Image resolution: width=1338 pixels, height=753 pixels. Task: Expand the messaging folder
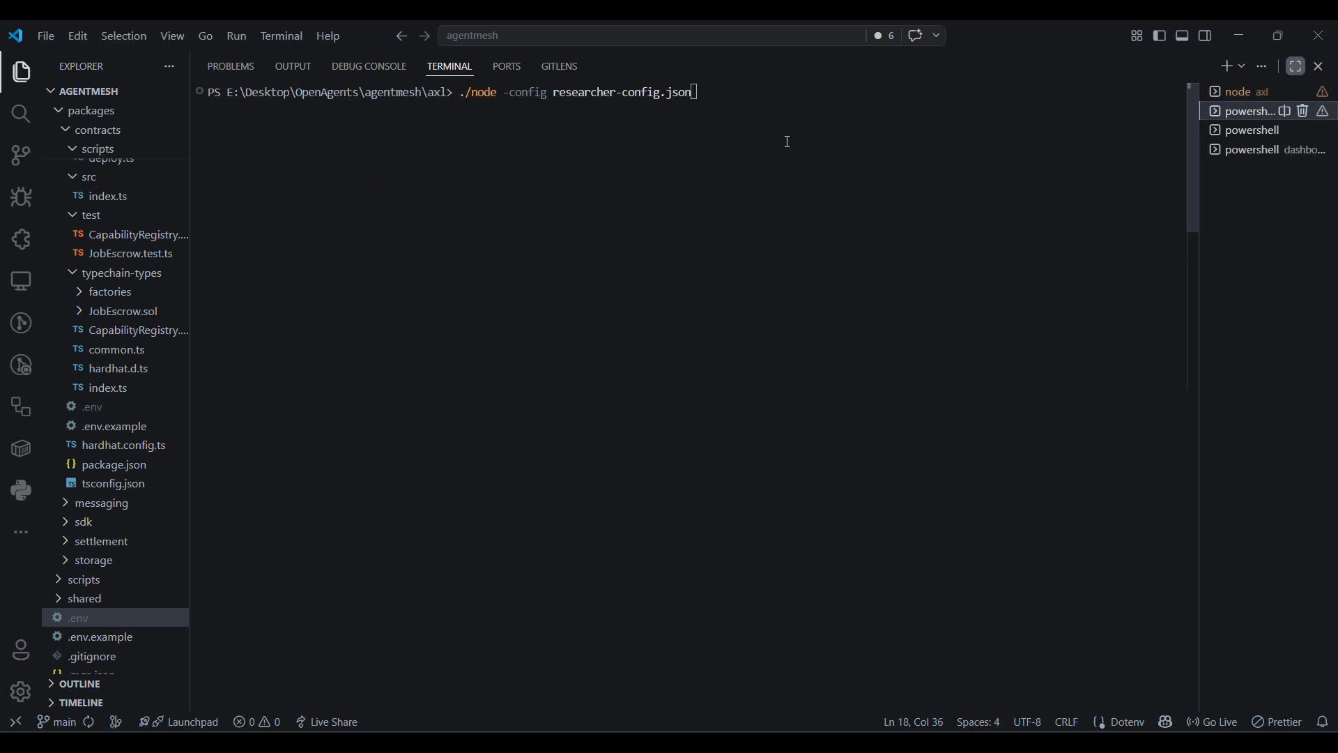click(x=102, y=503)
